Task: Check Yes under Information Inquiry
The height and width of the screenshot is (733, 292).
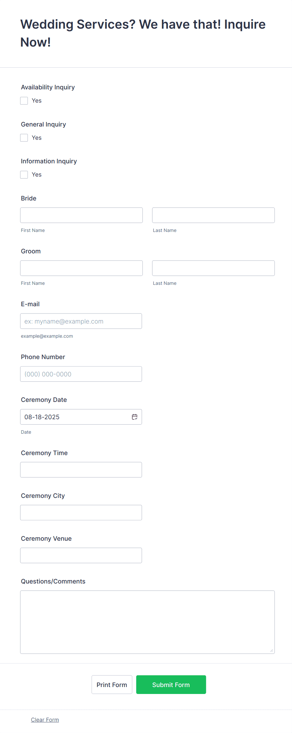Action: [24, 174]
